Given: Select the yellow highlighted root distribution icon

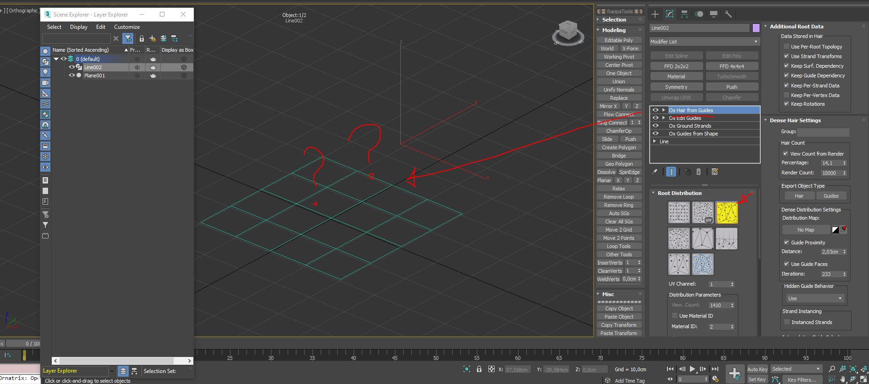Looking at the screenshot, I should click(x=727, y=213).
